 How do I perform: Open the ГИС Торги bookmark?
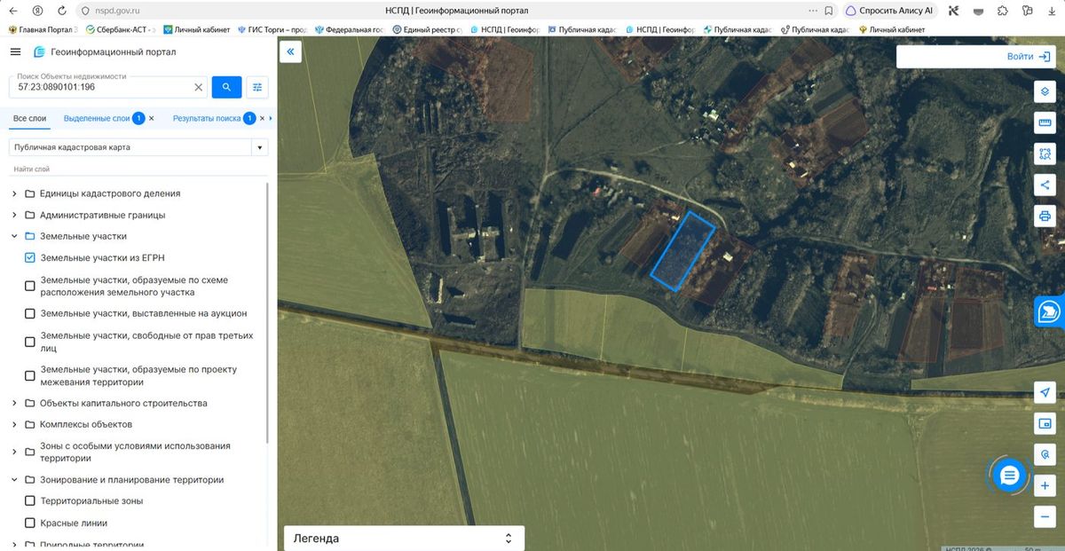(x=272, y=29)
